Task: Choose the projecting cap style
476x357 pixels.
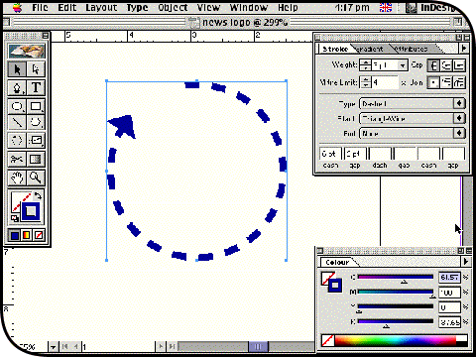Action: [459, 65]
